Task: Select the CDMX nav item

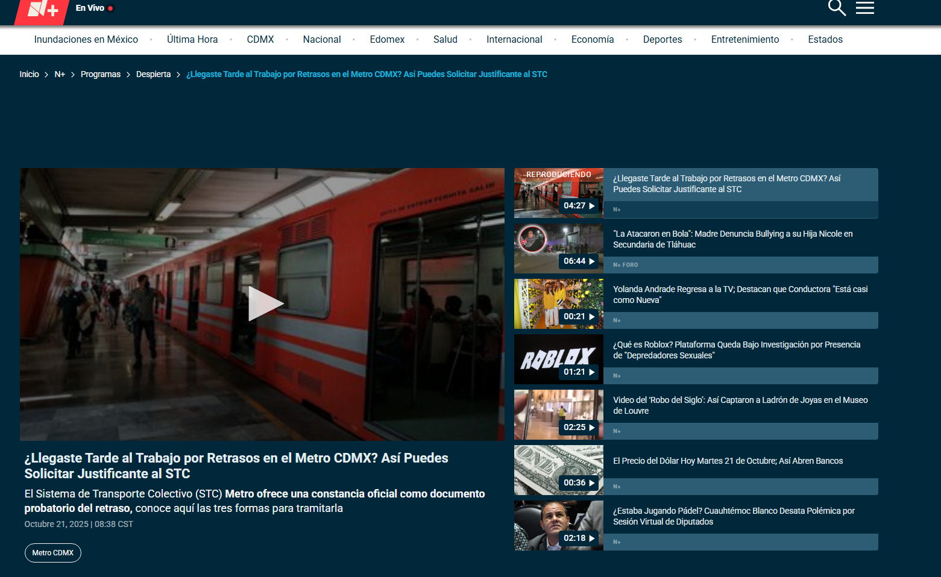Action: tap(260, 39)
